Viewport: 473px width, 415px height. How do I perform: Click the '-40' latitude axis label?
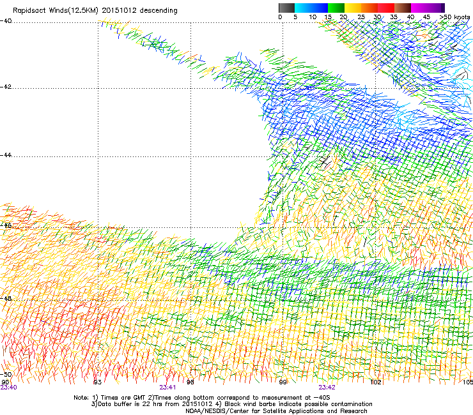6,21
